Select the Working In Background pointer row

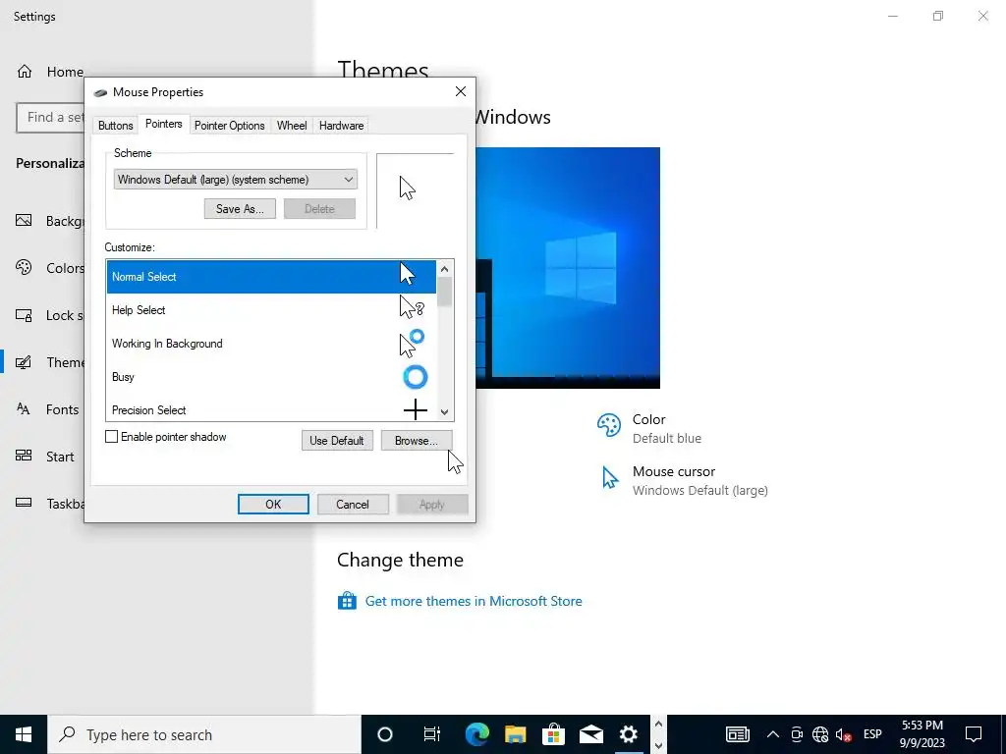pyautogui.click(x=271, y=344)
